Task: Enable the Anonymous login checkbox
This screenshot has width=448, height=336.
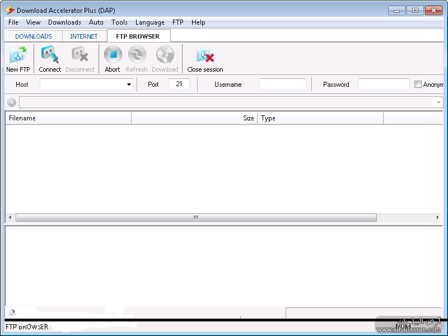Action: tap(418, 85)
